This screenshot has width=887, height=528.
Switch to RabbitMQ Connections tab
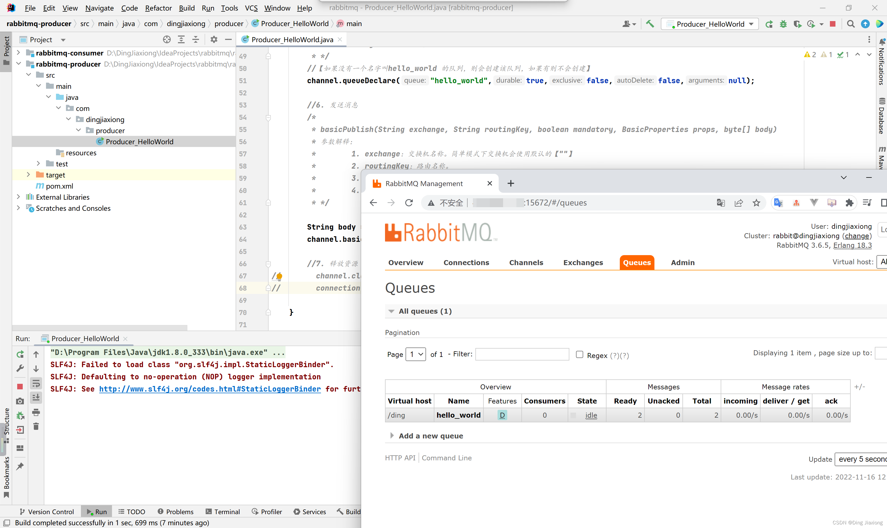(x=466, y=263)
